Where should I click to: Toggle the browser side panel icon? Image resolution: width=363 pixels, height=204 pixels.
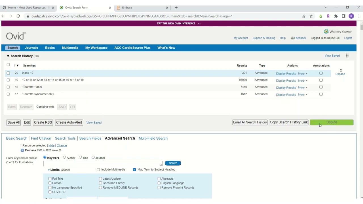click(343, 16)
